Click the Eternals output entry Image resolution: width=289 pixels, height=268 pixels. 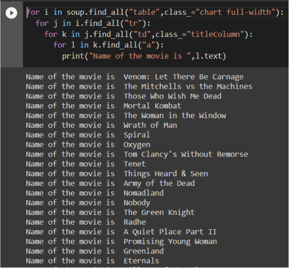point(141,261)
